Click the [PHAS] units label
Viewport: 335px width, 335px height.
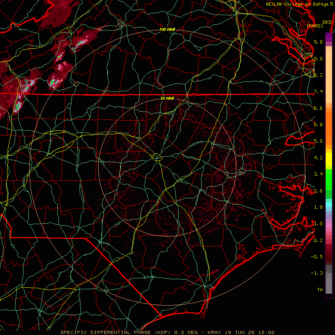315,26
